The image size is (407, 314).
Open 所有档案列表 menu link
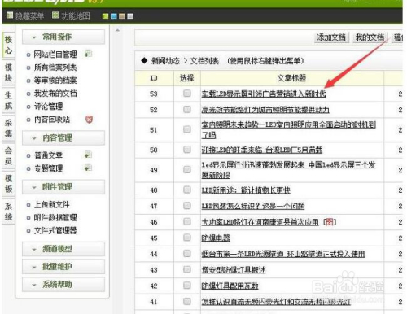coord(55,68)
